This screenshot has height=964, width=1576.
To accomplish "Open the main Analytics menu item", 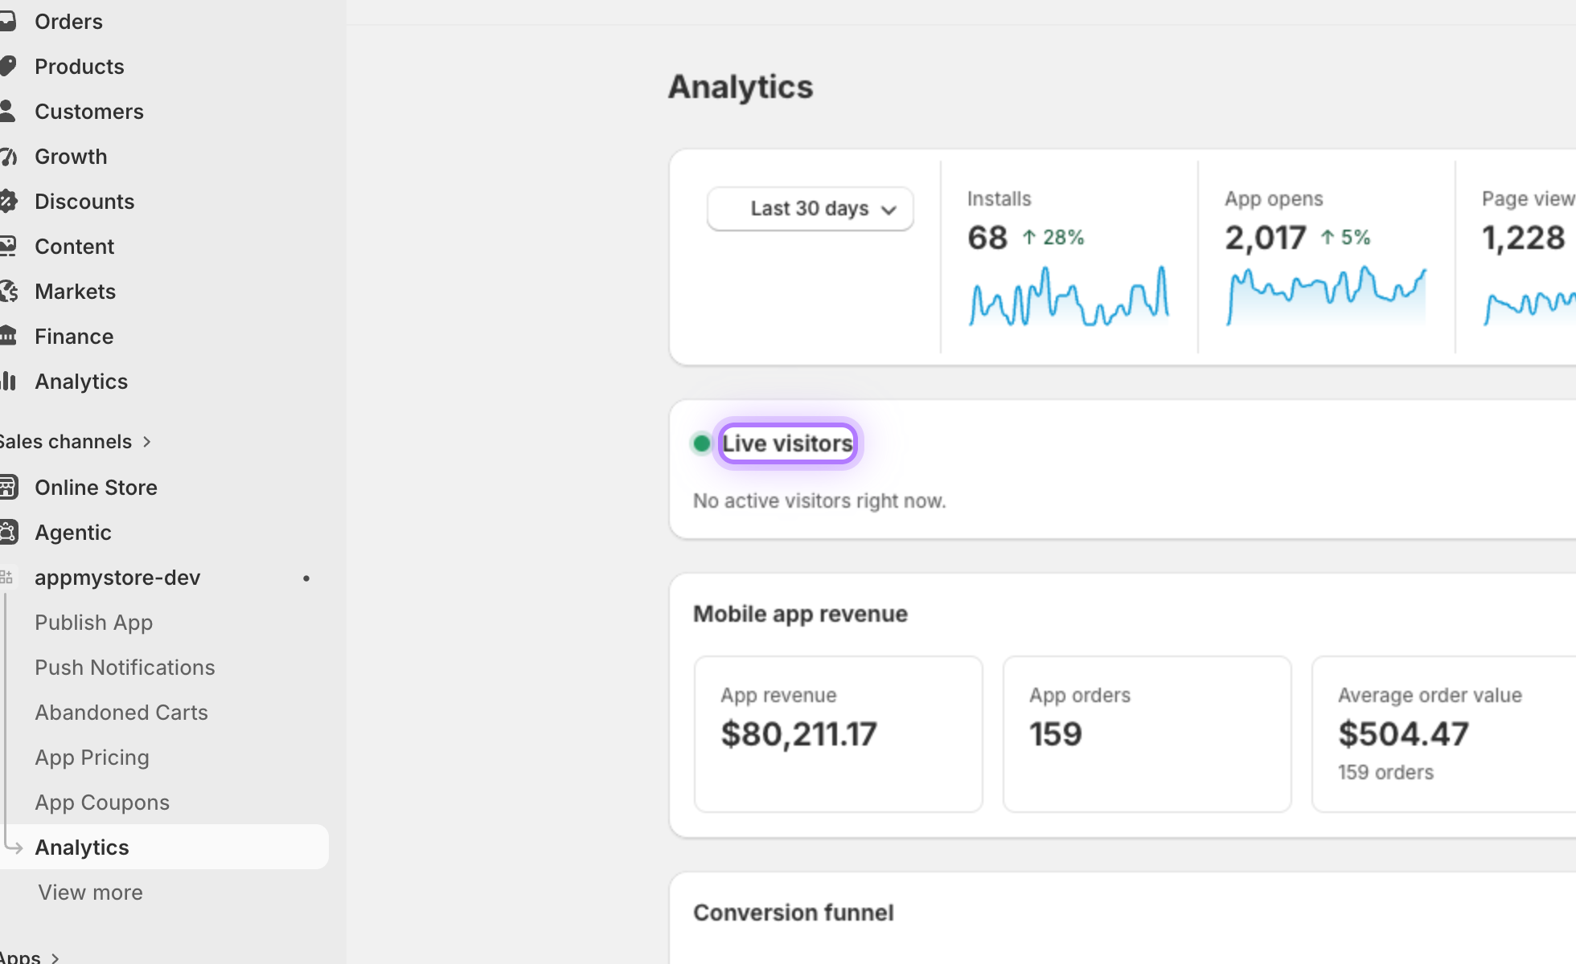I will [x=81, y=382].
